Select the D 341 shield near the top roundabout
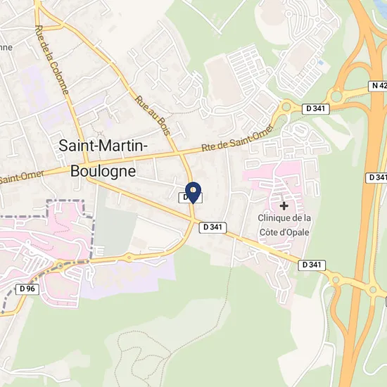 click(x=316, y=109)
